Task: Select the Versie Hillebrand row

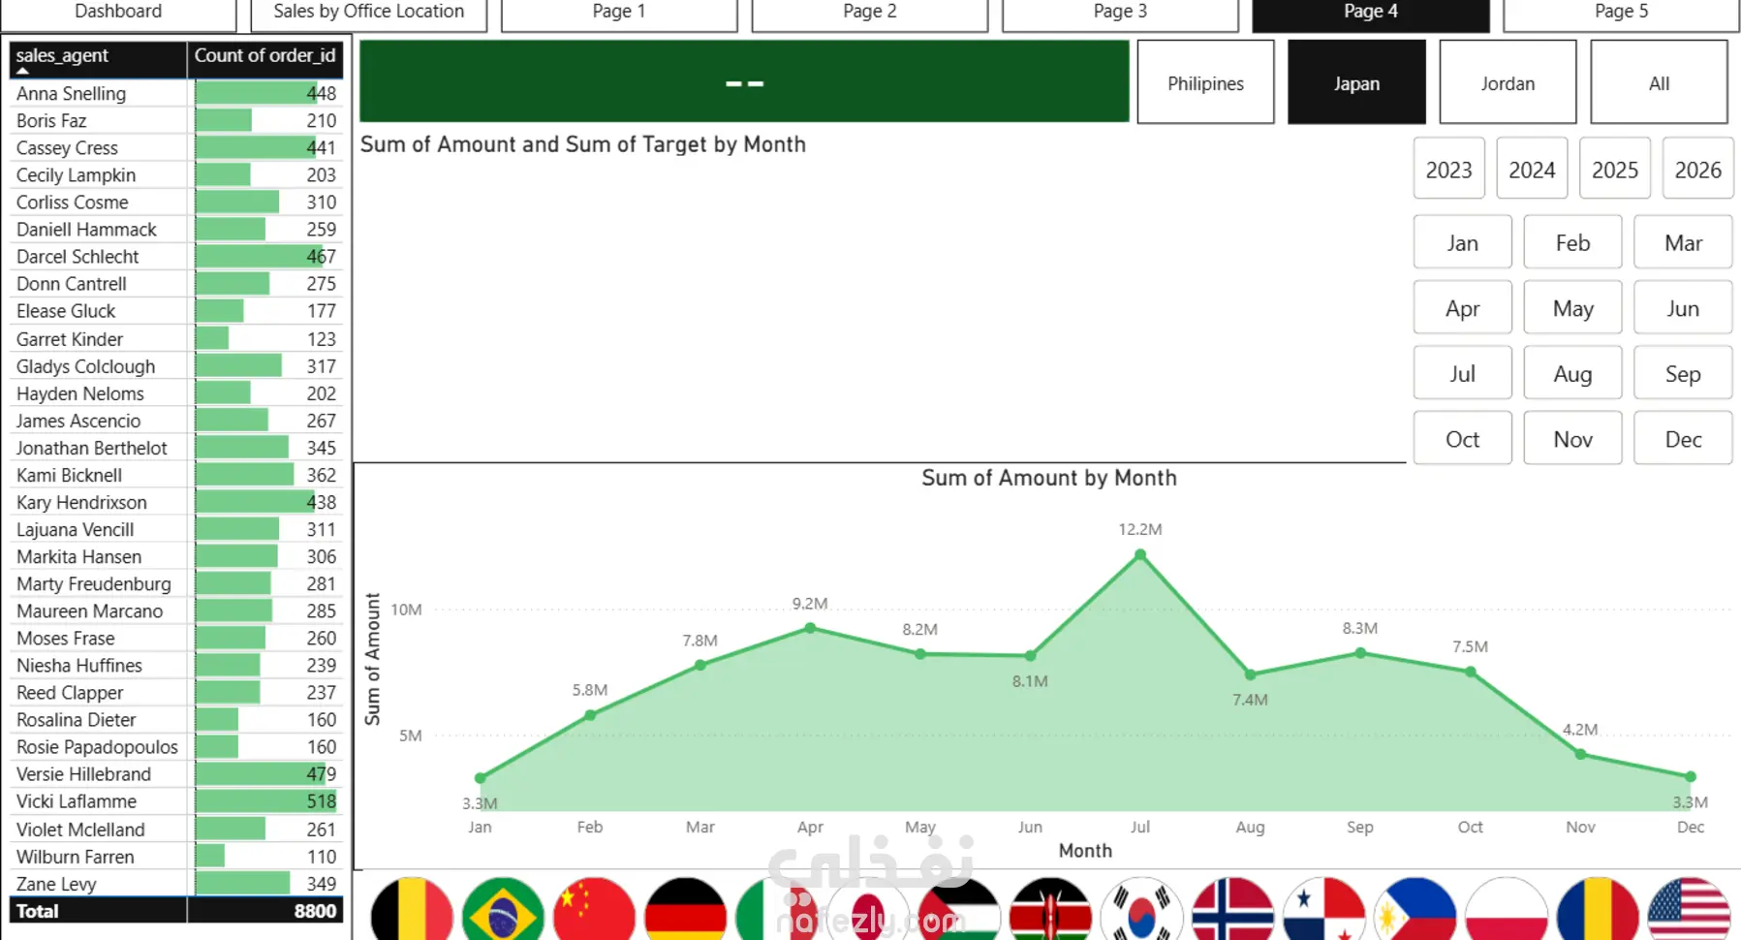Action: tap(176, 774)
